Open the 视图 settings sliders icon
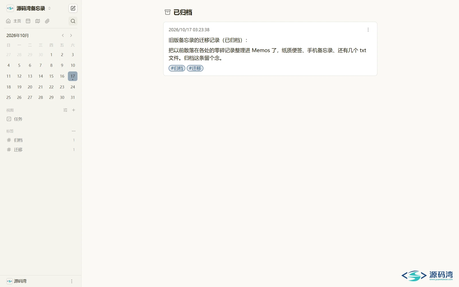Screen dimensions: 459x287 pyautogui.click(x=65, y=110)
